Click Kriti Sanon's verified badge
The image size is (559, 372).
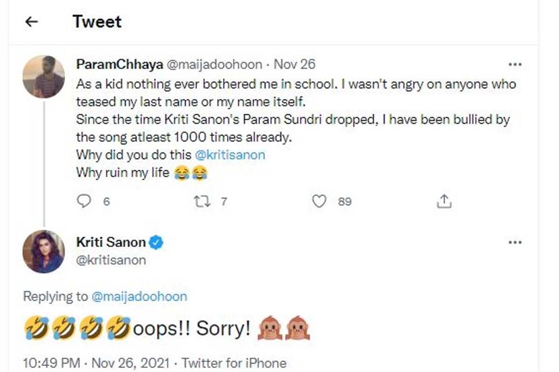(x=157, y=242)
